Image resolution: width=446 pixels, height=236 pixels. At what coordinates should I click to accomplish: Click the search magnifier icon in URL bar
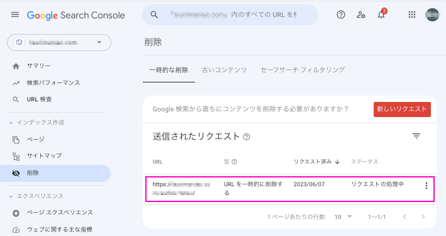154,15
